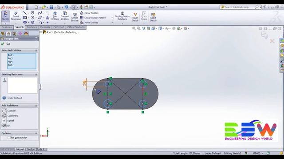Switch to the DimXpert tab

point(59,27)
